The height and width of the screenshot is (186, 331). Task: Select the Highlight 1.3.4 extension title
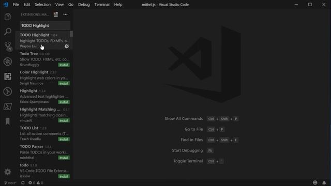tap(28, 91)
